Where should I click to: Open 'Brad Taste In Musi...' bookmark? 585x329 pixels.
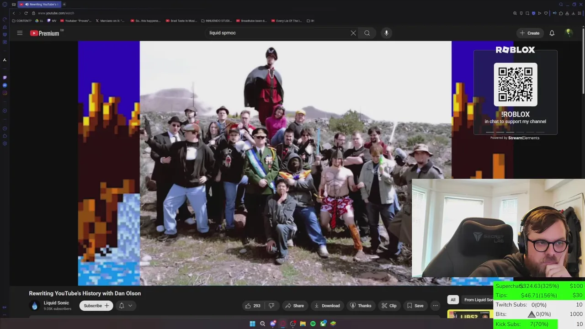point(181,21)
